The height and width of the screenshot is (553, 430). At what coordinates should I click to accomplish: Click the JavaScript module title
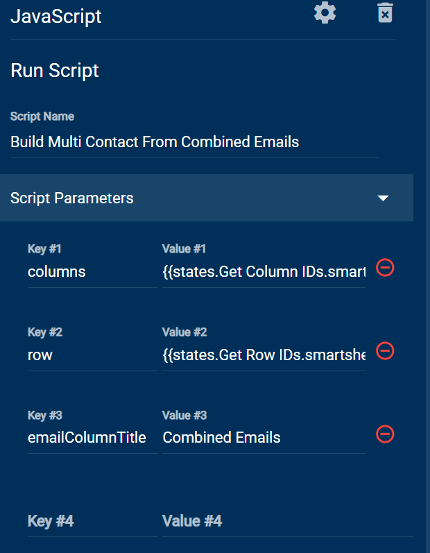(56, 16)
